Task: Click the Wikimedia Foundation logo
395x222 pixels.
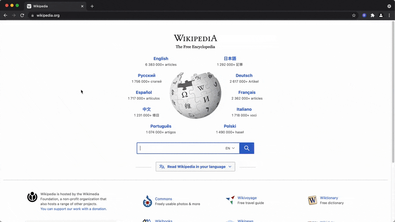Action: (x=32, y=197)
